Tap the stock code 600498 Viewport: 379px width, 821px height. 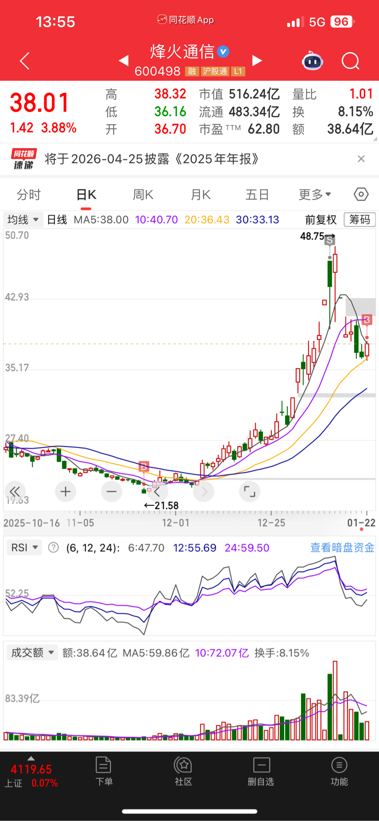pyautogui.click(x=157, y=72)
